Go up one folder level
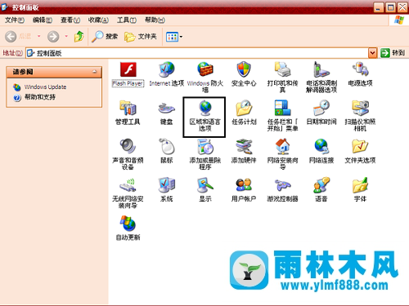This screenshot has height=306, width=409. pos(79,37)
